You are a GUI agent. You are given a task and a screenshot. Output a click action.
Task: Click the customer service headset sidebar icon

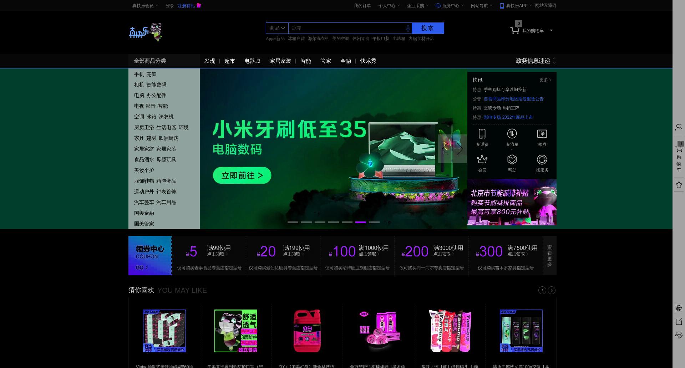[x=679, y=335]
